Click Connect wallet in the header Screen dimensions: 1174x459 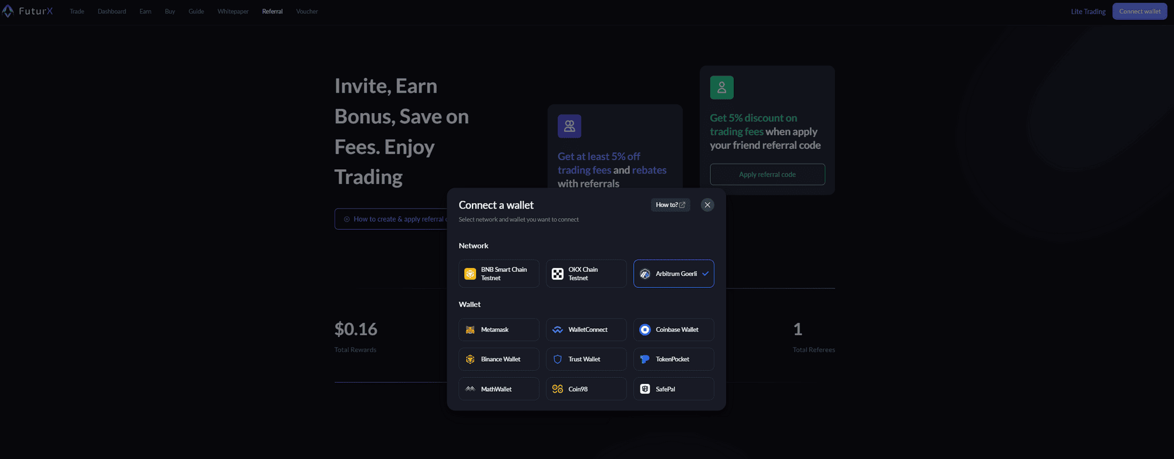click(1139, 11)
